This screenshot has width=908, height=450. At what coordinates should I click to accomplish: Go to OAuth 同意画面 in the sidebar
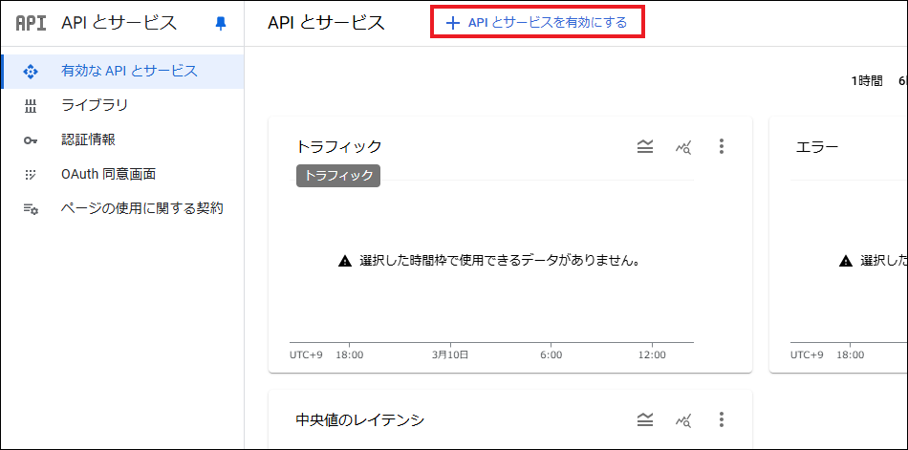tap(108, 174)
